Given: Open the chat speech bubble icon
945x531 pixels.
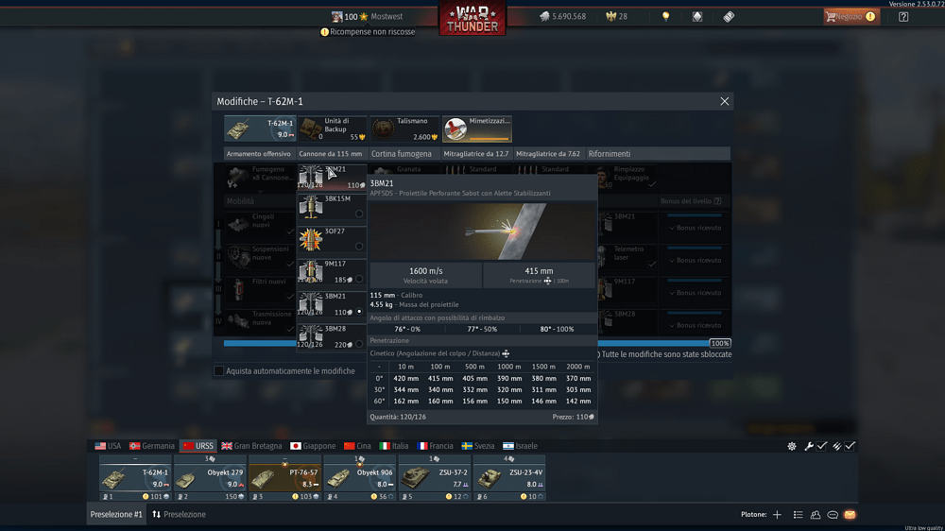Looking at the screenshot, I should [x=833, y=514].
